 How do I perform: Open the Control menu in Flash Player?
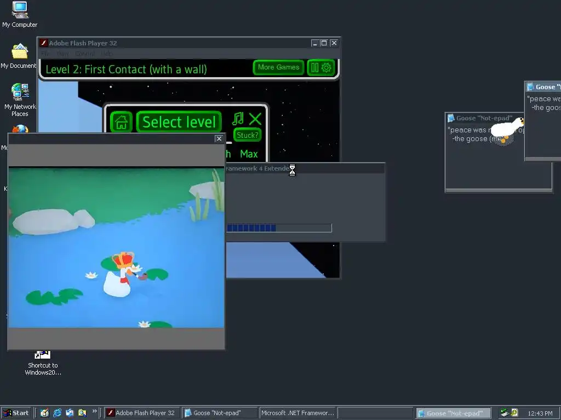(85, 54)
